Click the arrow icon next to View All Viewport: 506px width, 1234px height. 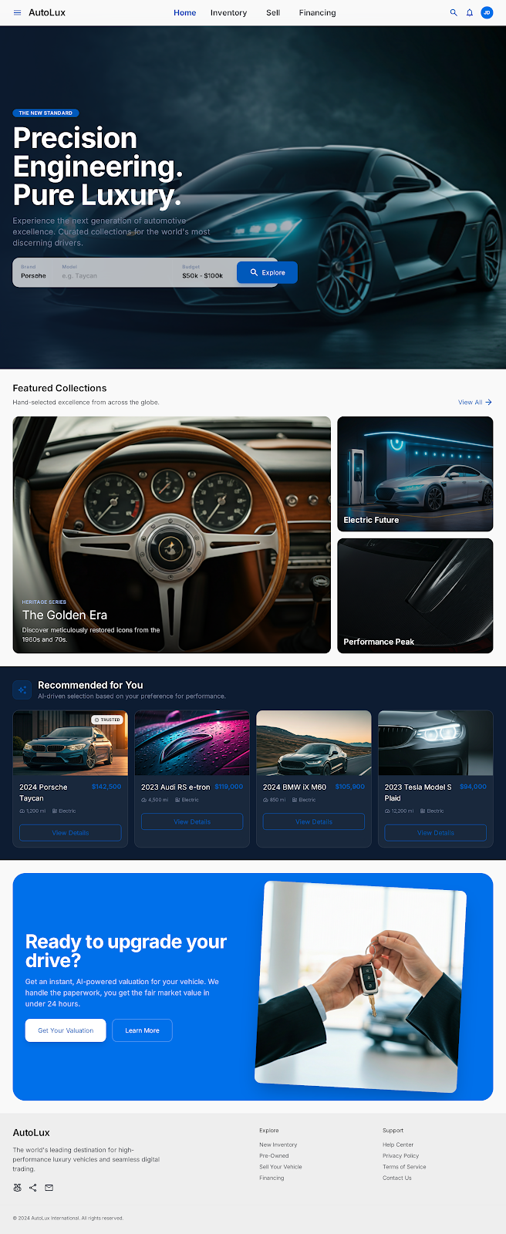click(x=488, y=402)
